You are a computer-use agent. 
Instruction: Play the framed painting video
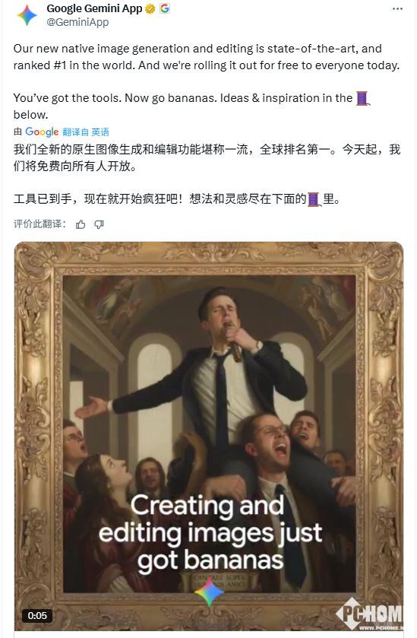209,436
